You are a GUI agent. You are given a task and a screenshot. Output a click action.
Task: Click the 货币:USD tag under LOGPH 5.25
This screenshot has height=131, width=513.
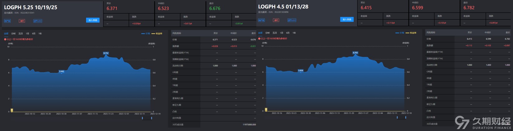(x=37, y=21)
